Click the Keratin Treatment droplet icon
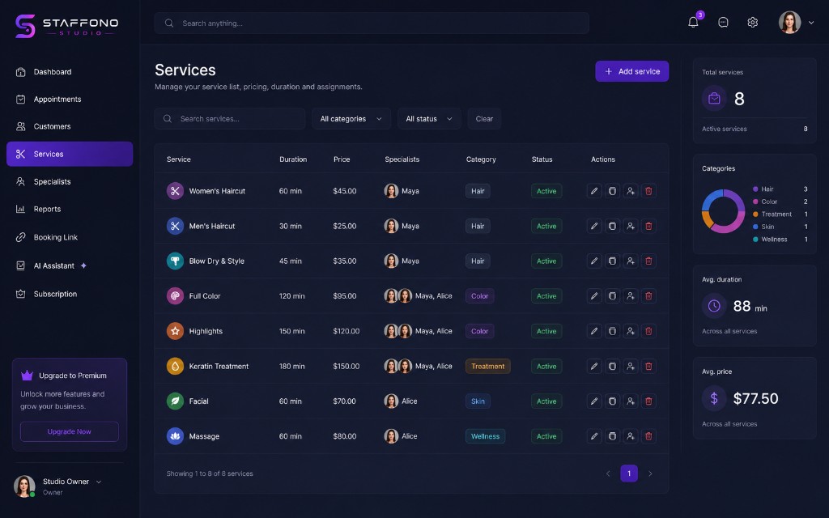 tap(175, 366)
